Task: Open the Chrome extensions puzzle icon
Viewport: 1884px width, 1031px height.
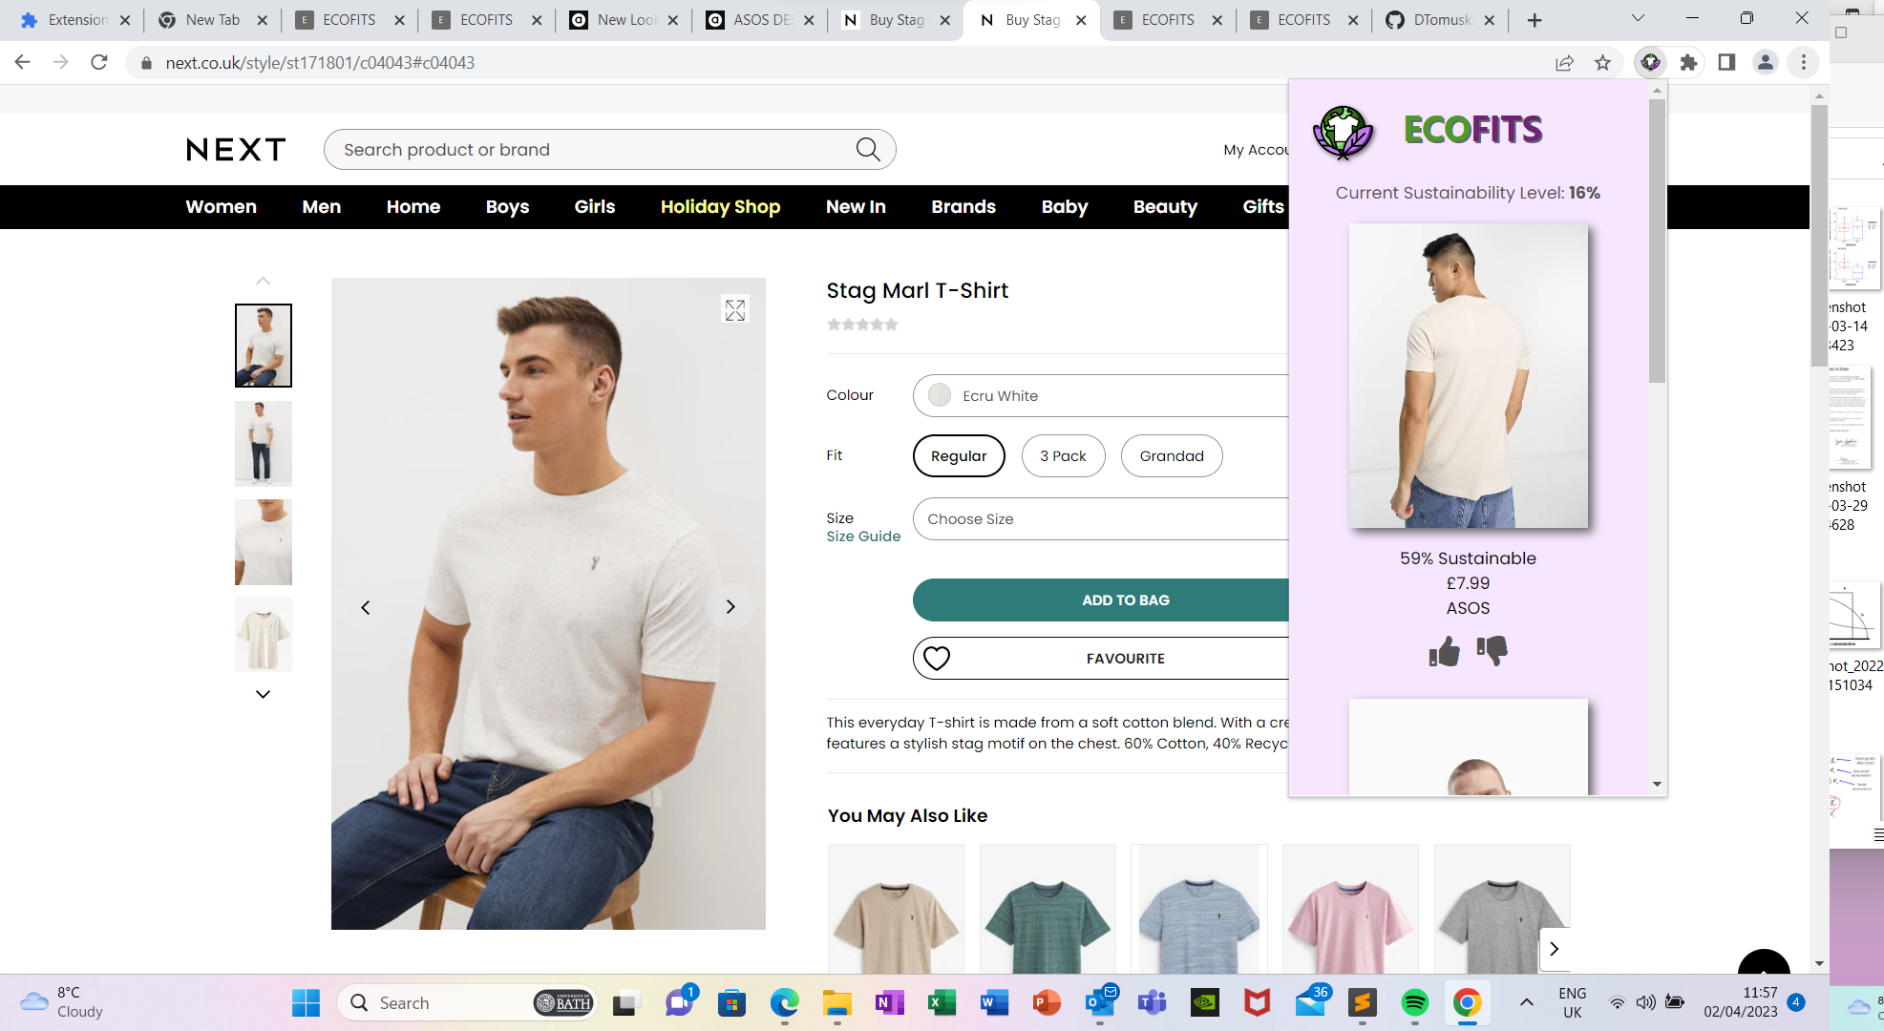Action: click(x=1688, y=63)
